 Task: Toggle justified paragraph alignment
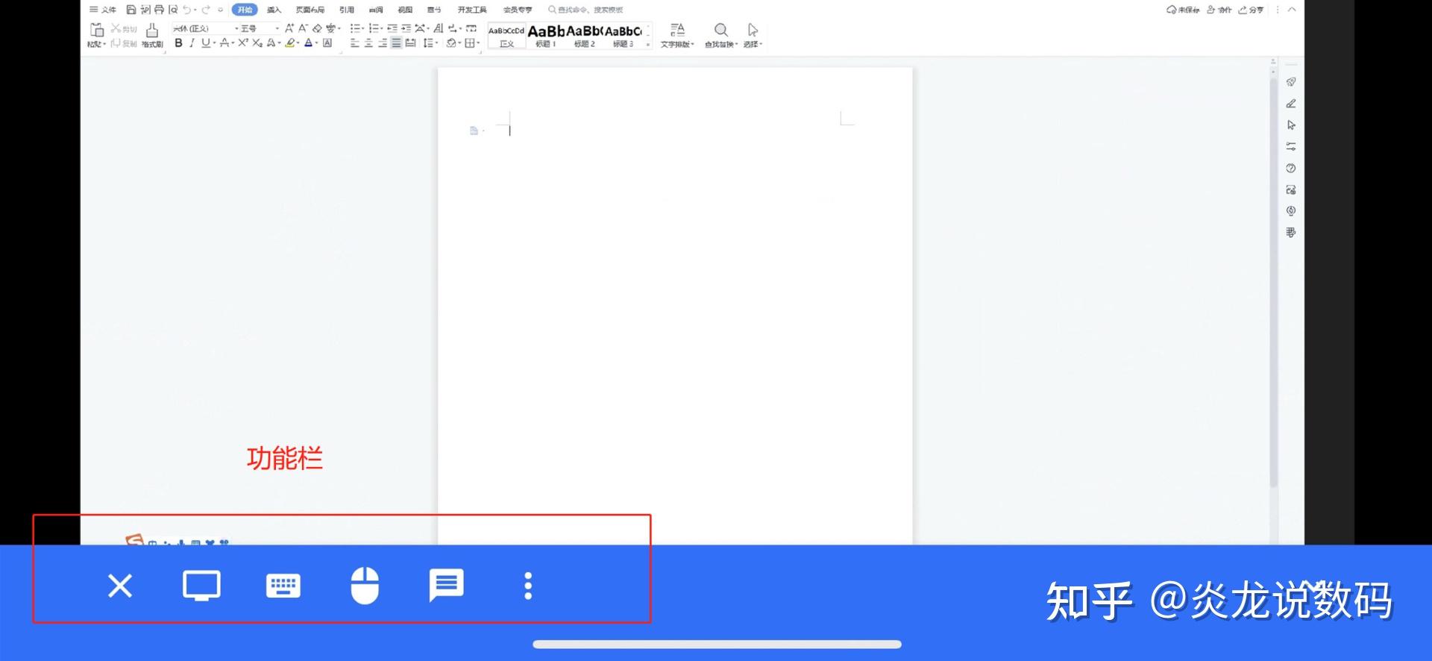[x=396, y=43]
